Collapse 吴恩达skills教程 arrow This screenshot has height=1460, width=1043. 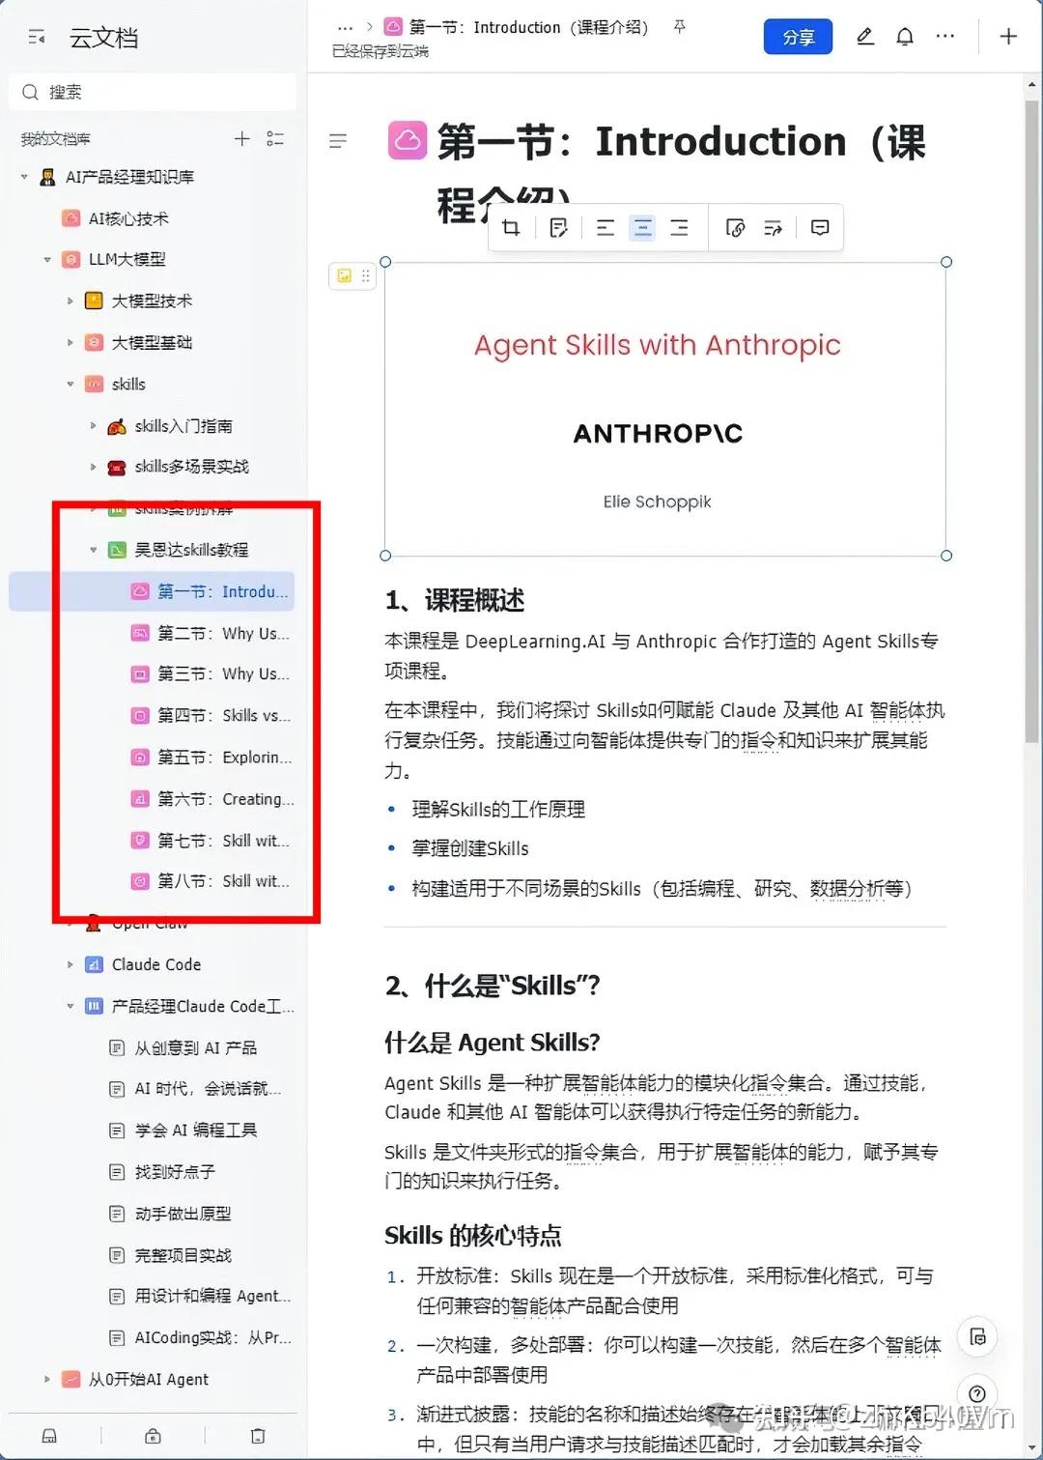tap(93, 550)
